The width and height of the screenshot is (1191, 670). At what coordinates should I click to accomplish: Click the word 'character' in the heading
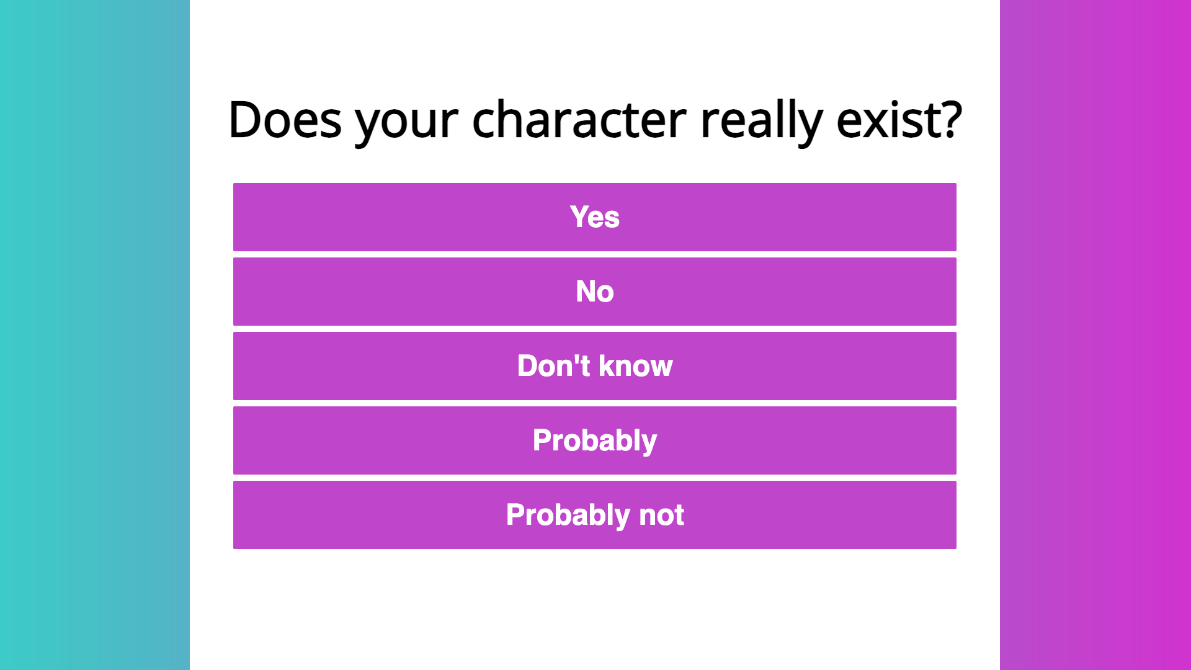[x=579, y=119]
